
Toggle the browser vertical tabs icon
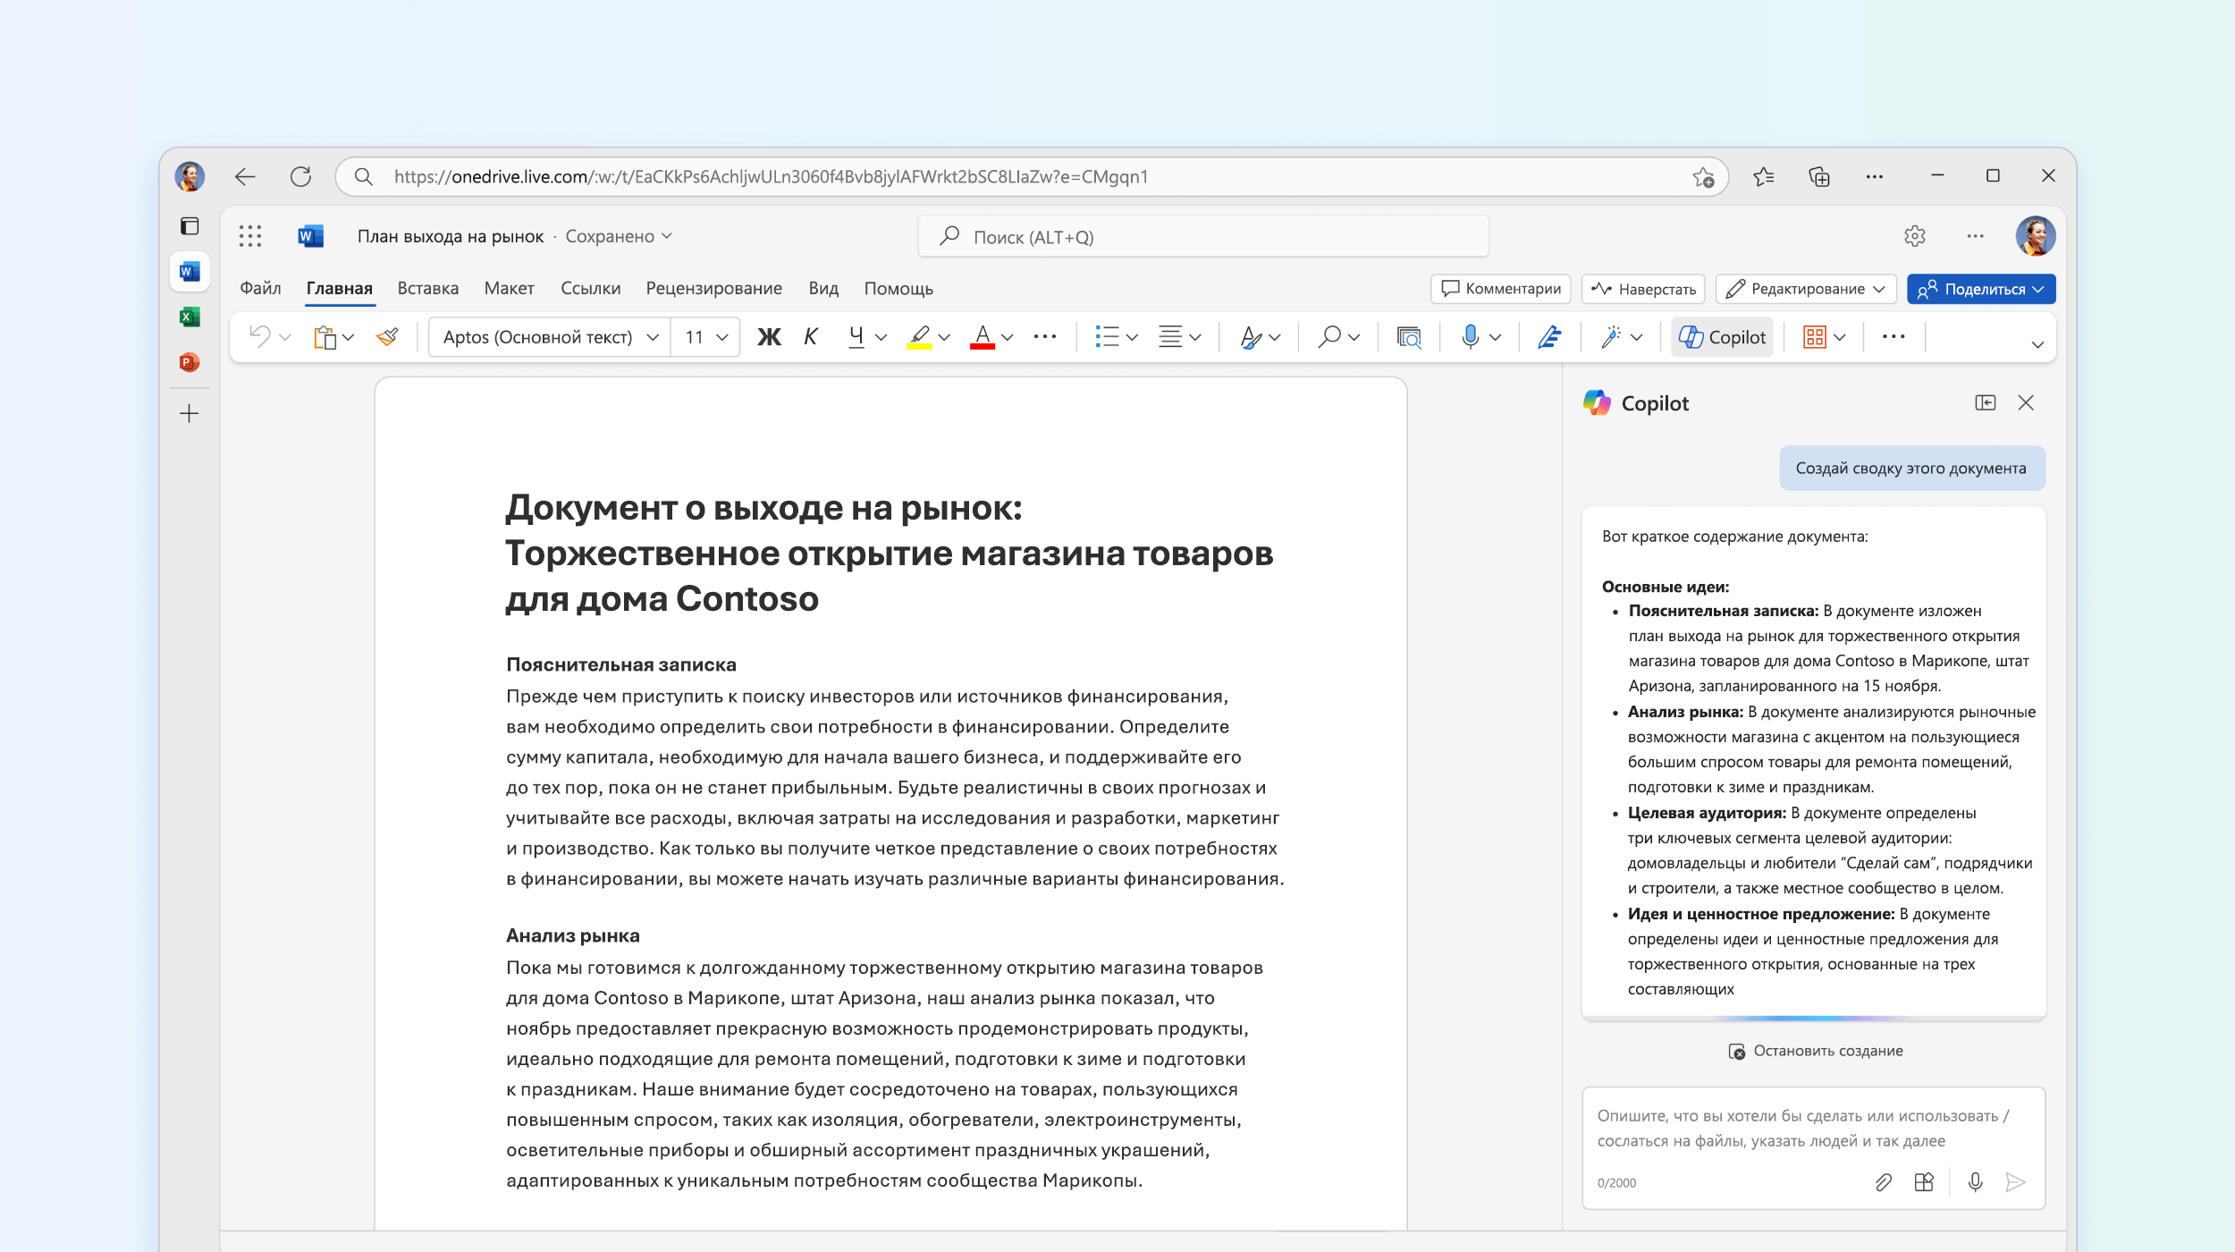click(x=190, y=225)
